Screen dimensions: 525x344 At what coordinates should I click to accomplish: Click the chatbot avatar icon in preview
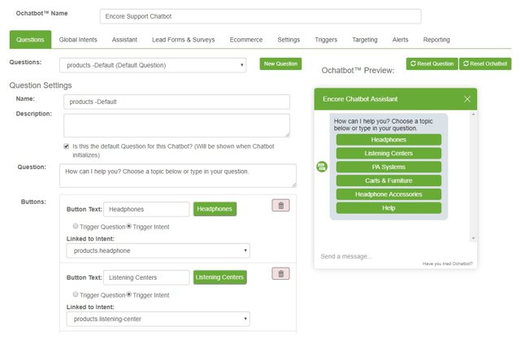tap(322, 167)
